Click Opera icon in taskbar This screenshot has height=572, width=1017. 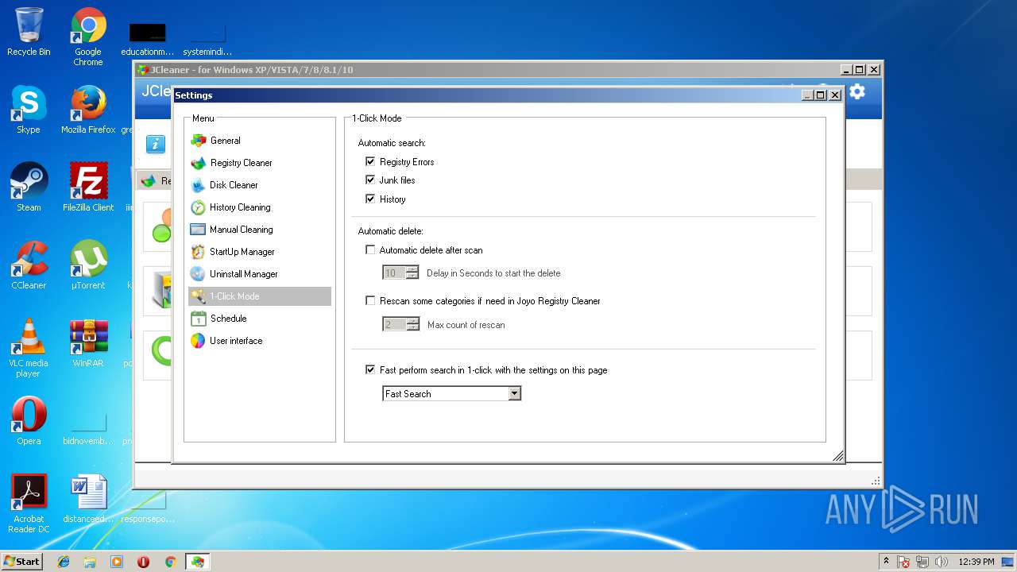tap(143, 562)
